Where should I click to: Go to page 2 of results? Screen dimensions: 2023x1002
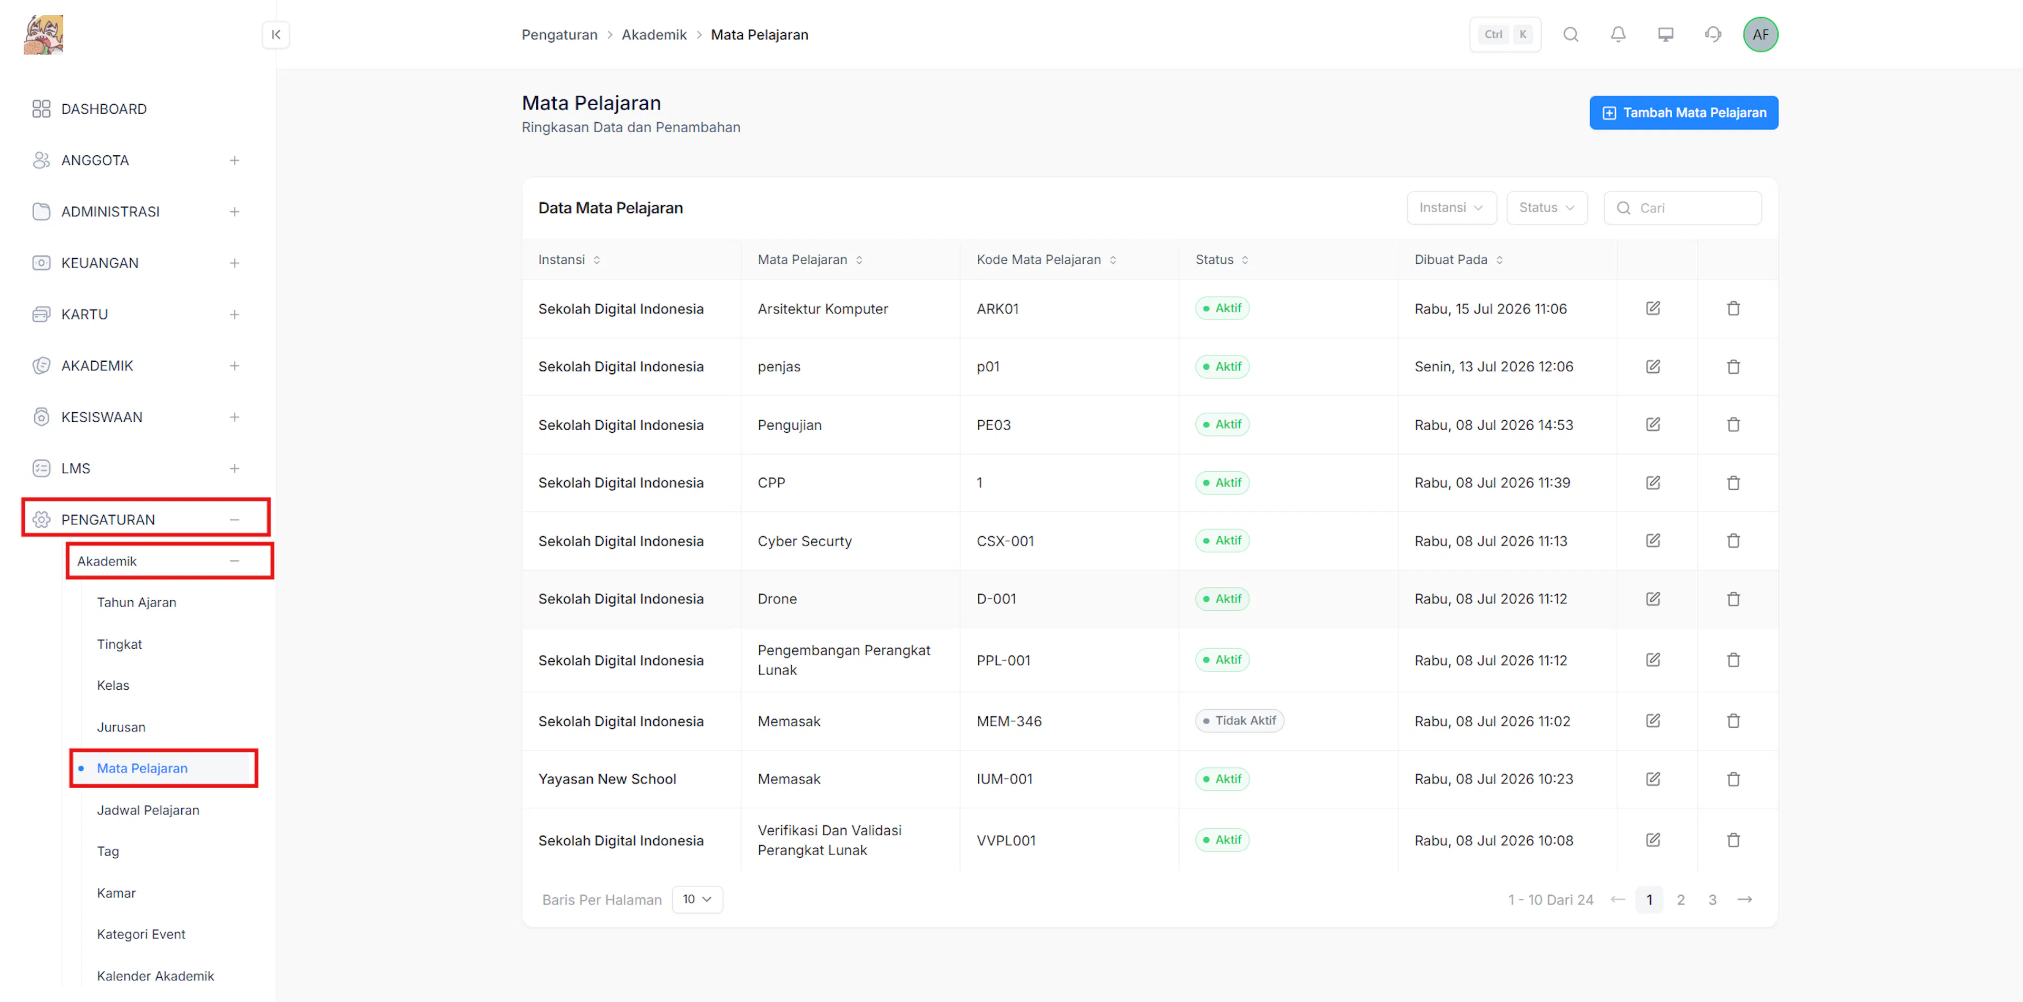(1681, 900)
